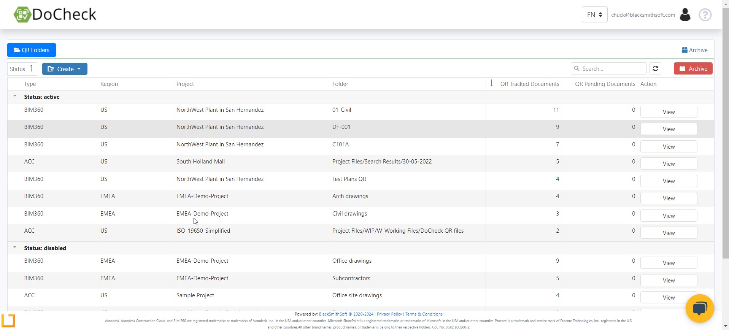The width and height of the screenshot is (729, 330).
Task: Open the Archive link at top right
Action: coord(694,50)
